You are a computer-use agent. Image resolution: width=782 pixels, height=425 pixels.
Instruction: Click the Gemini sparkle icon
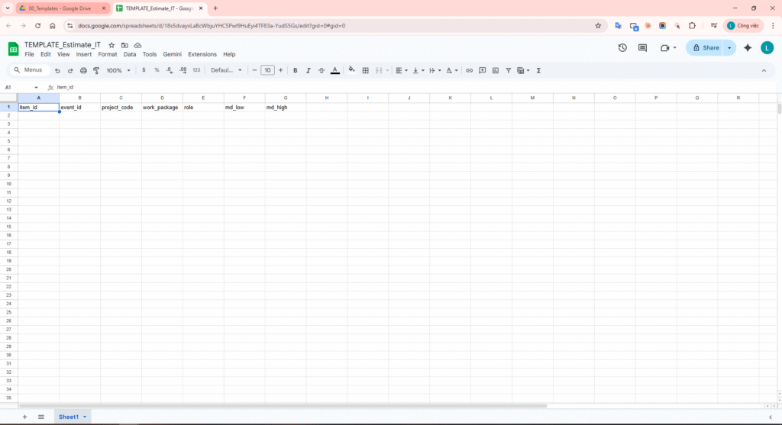748,47
